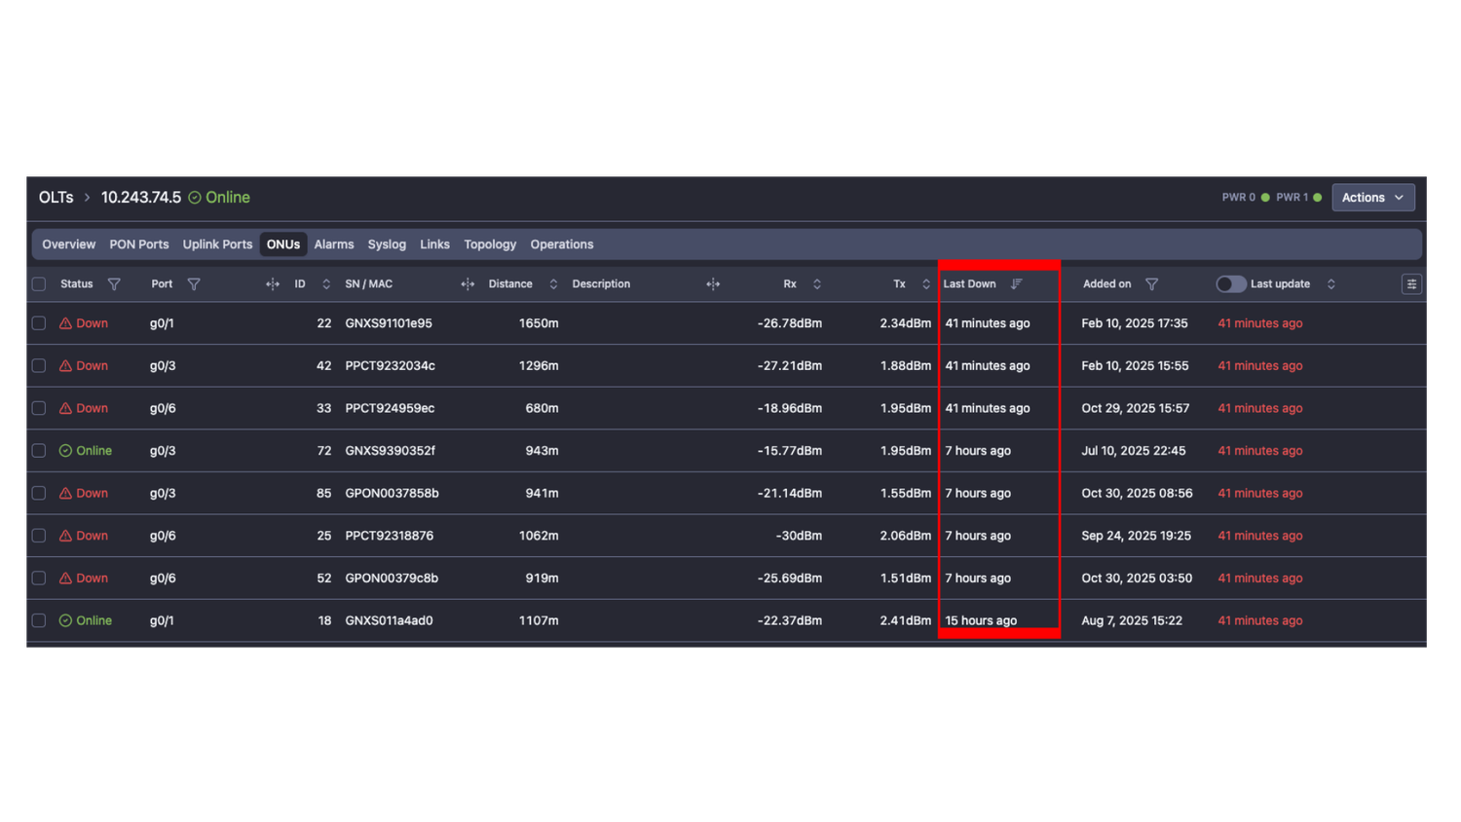Click ONU ID 85
Viewport: 1461px width, 822px height.
(323, 493)
